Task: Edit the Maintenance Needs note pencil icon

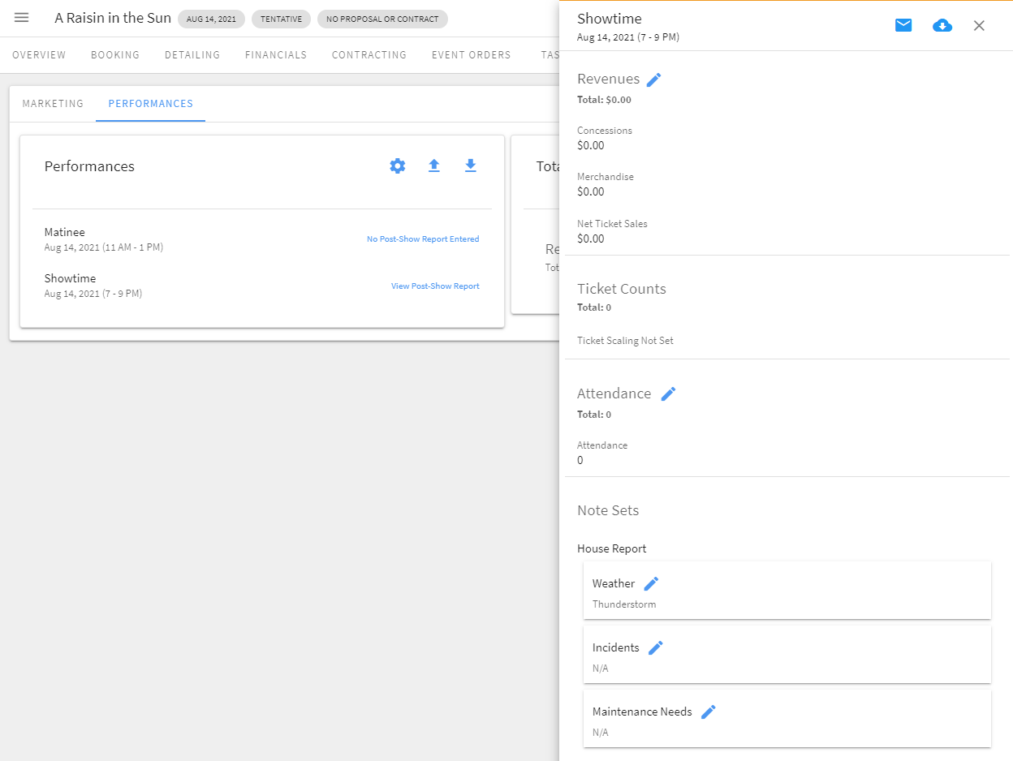Action: tap(709, 712)
